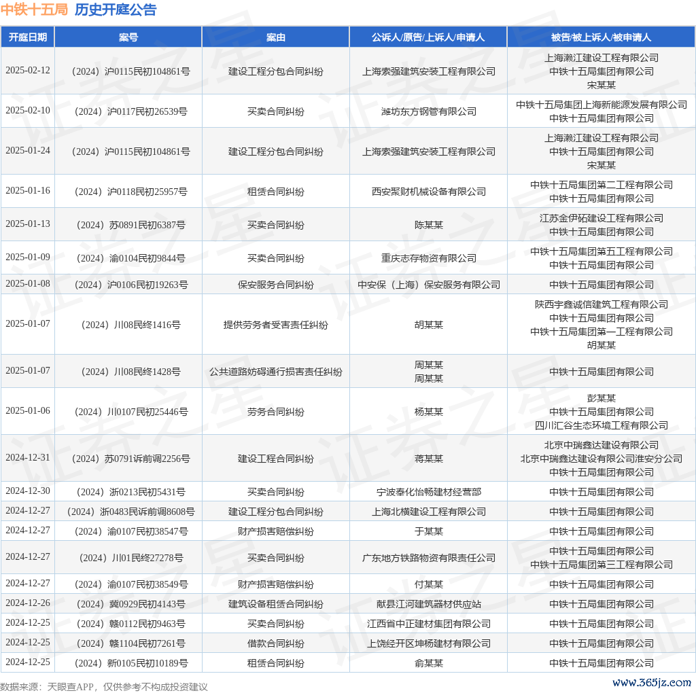Click case number '渝0107民初38547号'
The height and width of the screenshot is (693, 696).
click(147, 531)
